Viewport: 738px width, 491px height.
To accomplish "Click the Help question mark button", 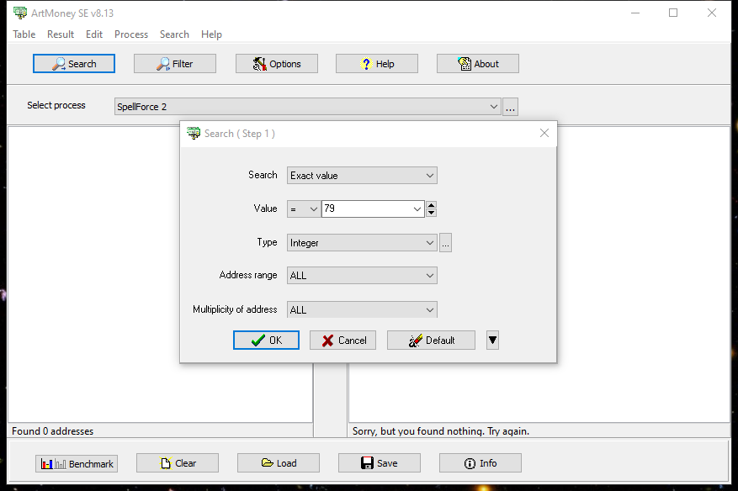I will click(x=377, y=64).
